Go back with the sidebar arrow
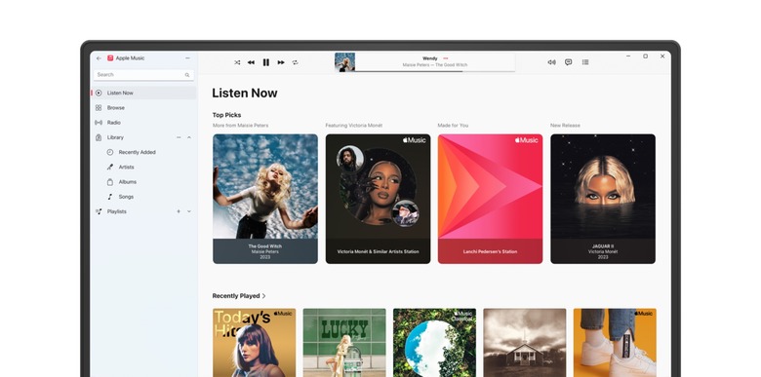 (99, 58)
